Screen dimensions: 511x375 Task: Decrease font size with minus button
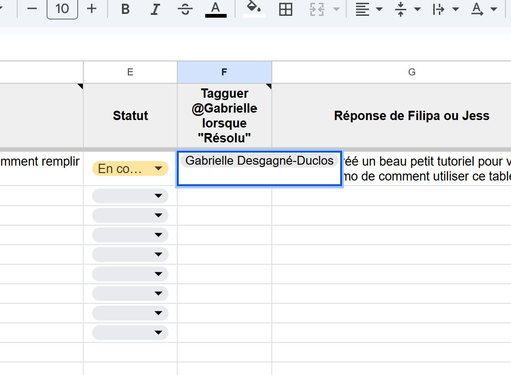32,9
